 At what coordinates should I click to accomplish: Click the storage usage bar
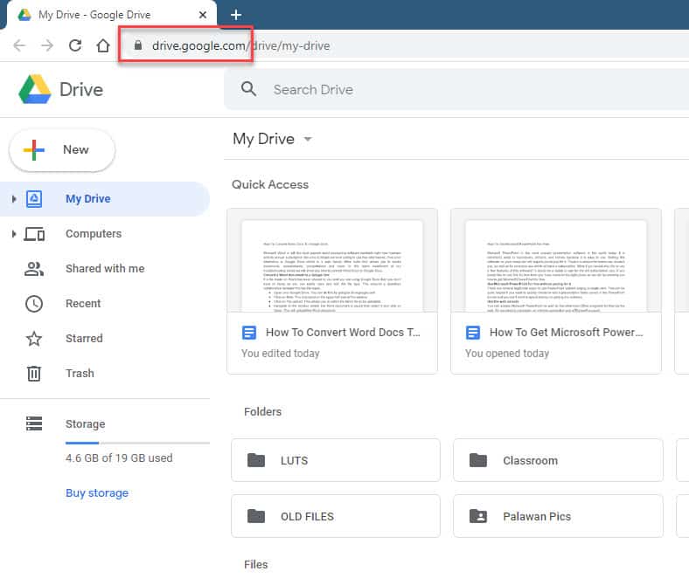coord(137,443)
